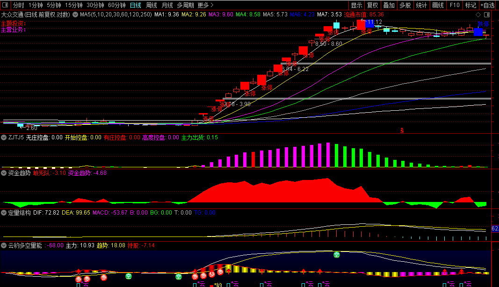Click the 持股: -7.14 value
The height and width of the screenshot is (287, 499).
(x=141, y=245)
